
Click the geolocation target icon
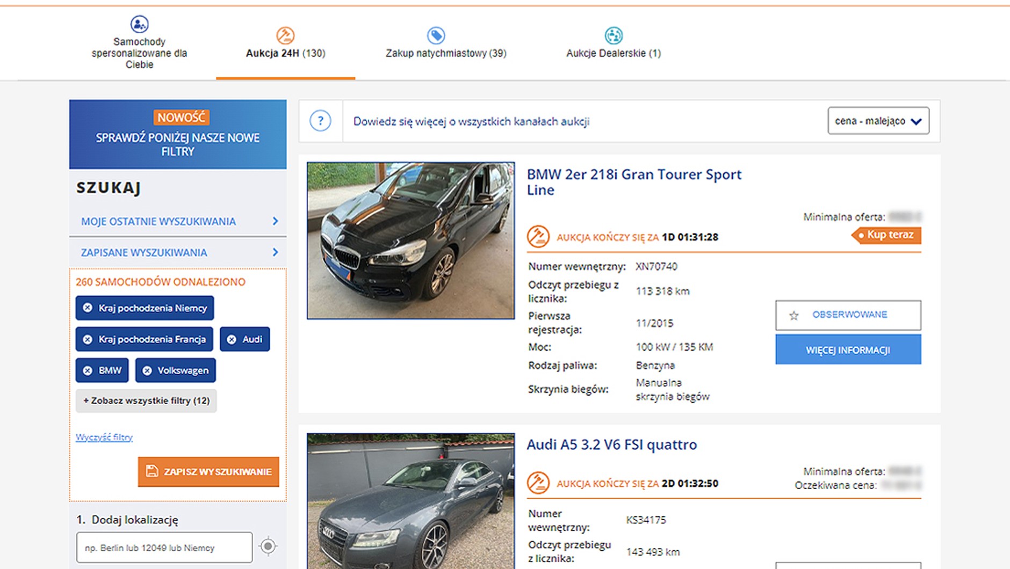click(268, 546)
